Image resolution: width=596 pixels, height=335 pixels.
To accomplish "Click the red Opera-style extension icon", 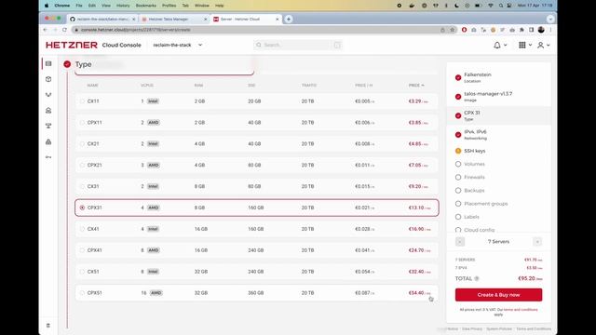I will 464,30.
